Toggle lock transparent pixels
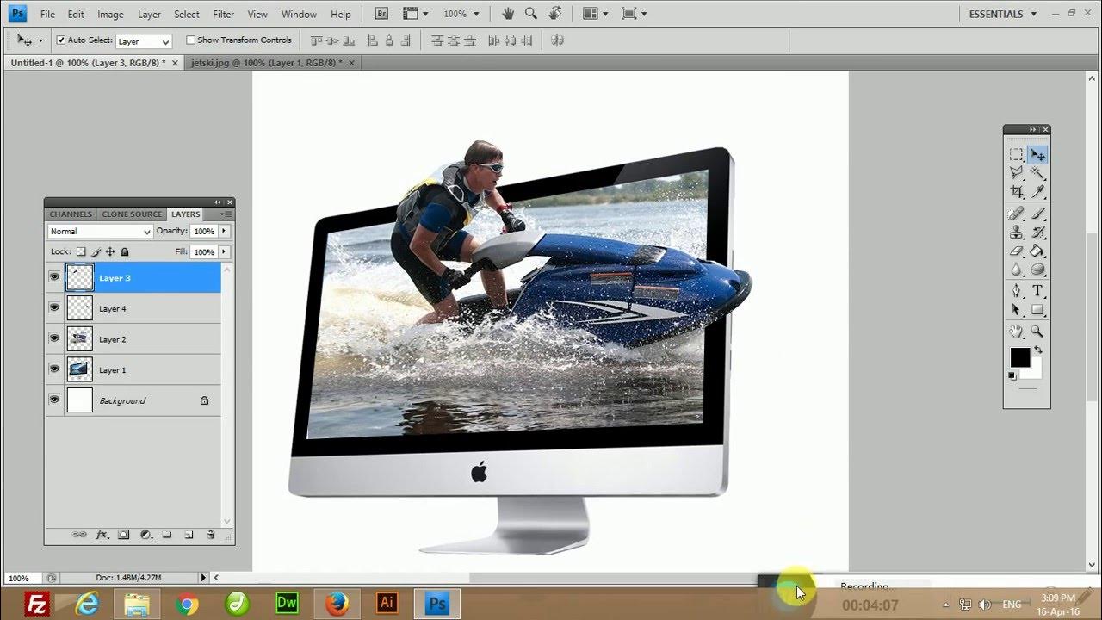Screen dimensions: 1102x620 tap(81, 252)
